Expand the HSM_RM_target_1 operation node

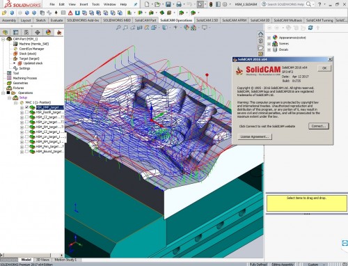pyautogui.click(x=22, y=142)
